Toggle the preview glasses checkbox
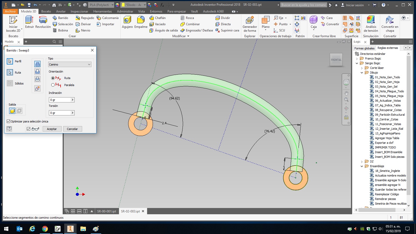This screenshot has width=416, height=234. coord(28,129)
